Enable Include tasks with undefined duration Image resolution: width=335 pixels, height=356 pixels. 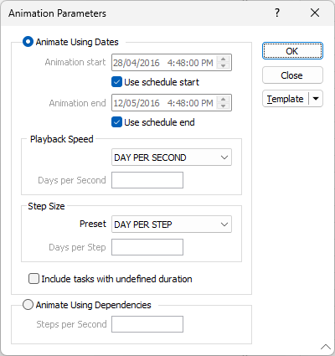33,279
